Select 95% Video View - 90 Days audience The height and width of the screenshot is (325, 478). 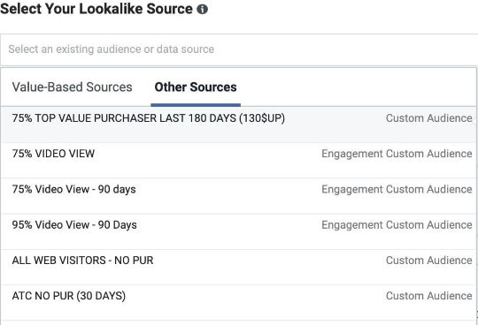(238, 231)
